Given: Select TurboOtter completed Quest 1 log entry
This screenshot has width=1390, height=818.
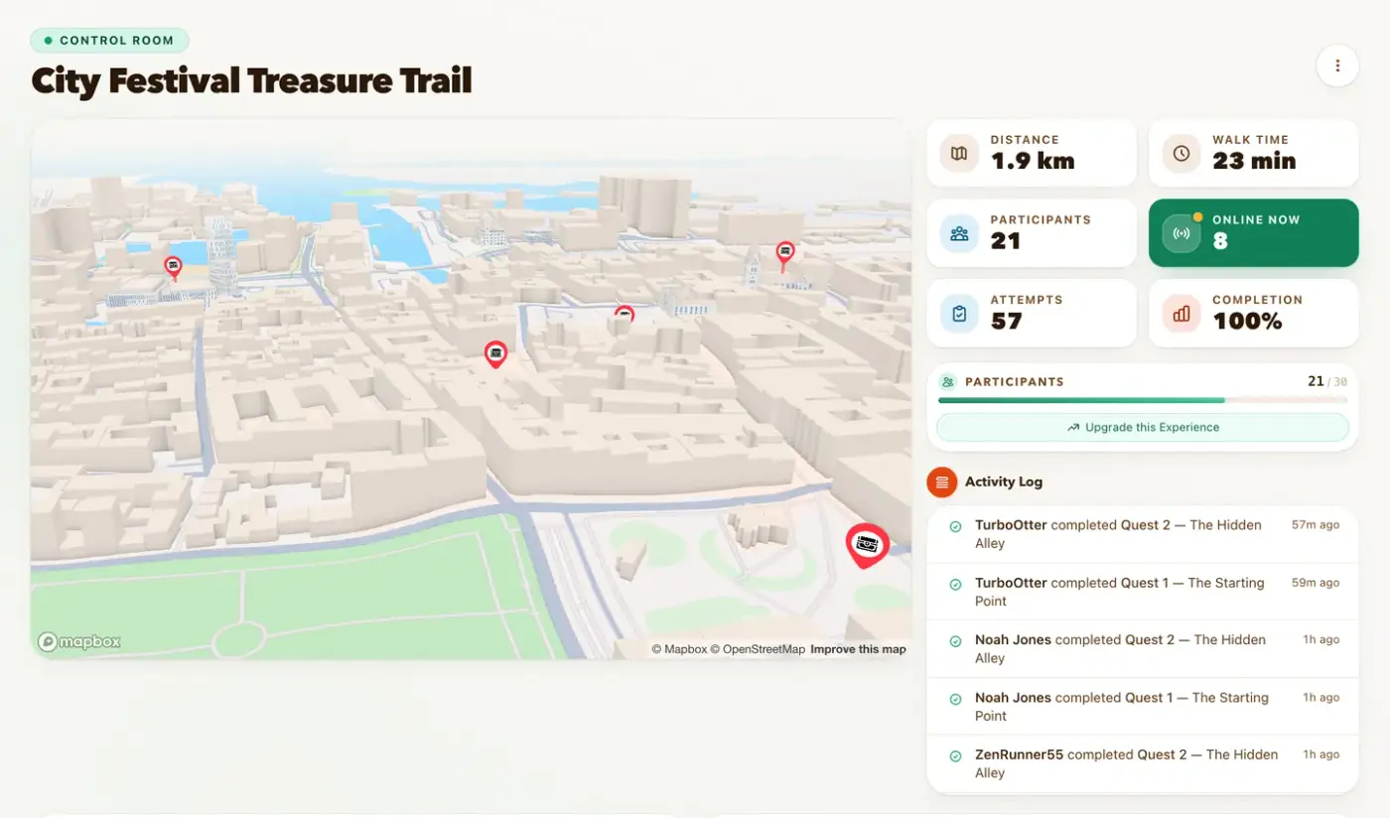Looking at the screenshot, I should [1142, 593].
